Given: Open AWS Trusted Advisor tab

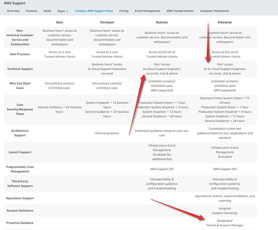Looking at the screenshot, I should (x=180, y=11).
